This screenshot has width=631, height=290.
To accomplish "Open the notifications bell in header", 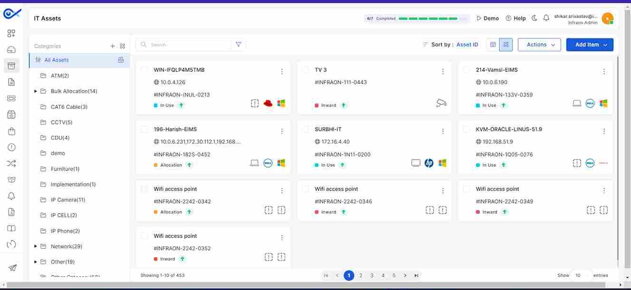I will [x=546, y=18].
